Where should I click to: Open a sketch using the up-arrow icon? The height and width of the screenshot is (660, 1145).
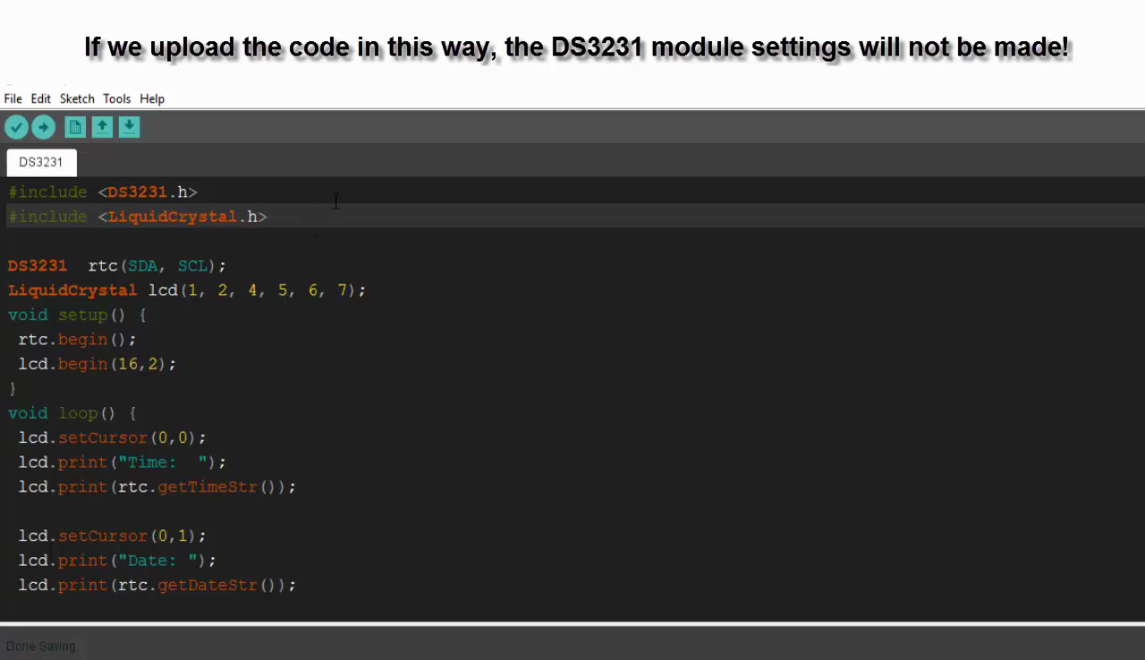(x=102, y=127)
